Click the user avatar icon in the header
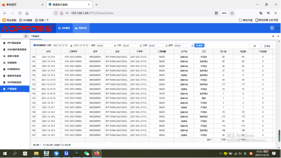Screen dimensions: 281x158 tap(272, 28)
